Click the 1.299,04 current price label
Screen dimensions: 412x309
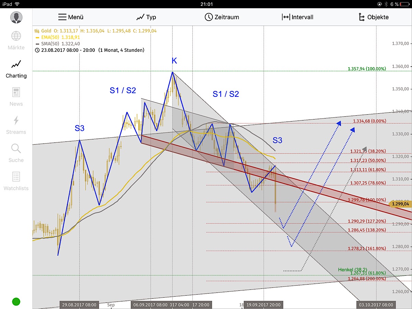pos(400,204)
